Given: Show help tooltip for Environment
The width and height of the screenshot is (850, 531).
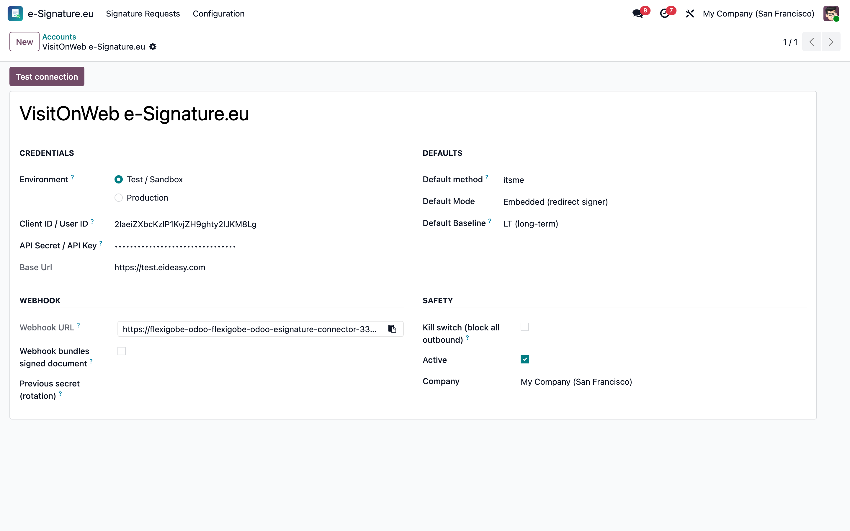Looking at the screenshot, I should click(72, 177).
